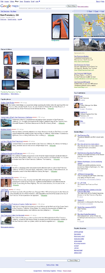Click the mini map of San Francisco

tap(89, 25)
